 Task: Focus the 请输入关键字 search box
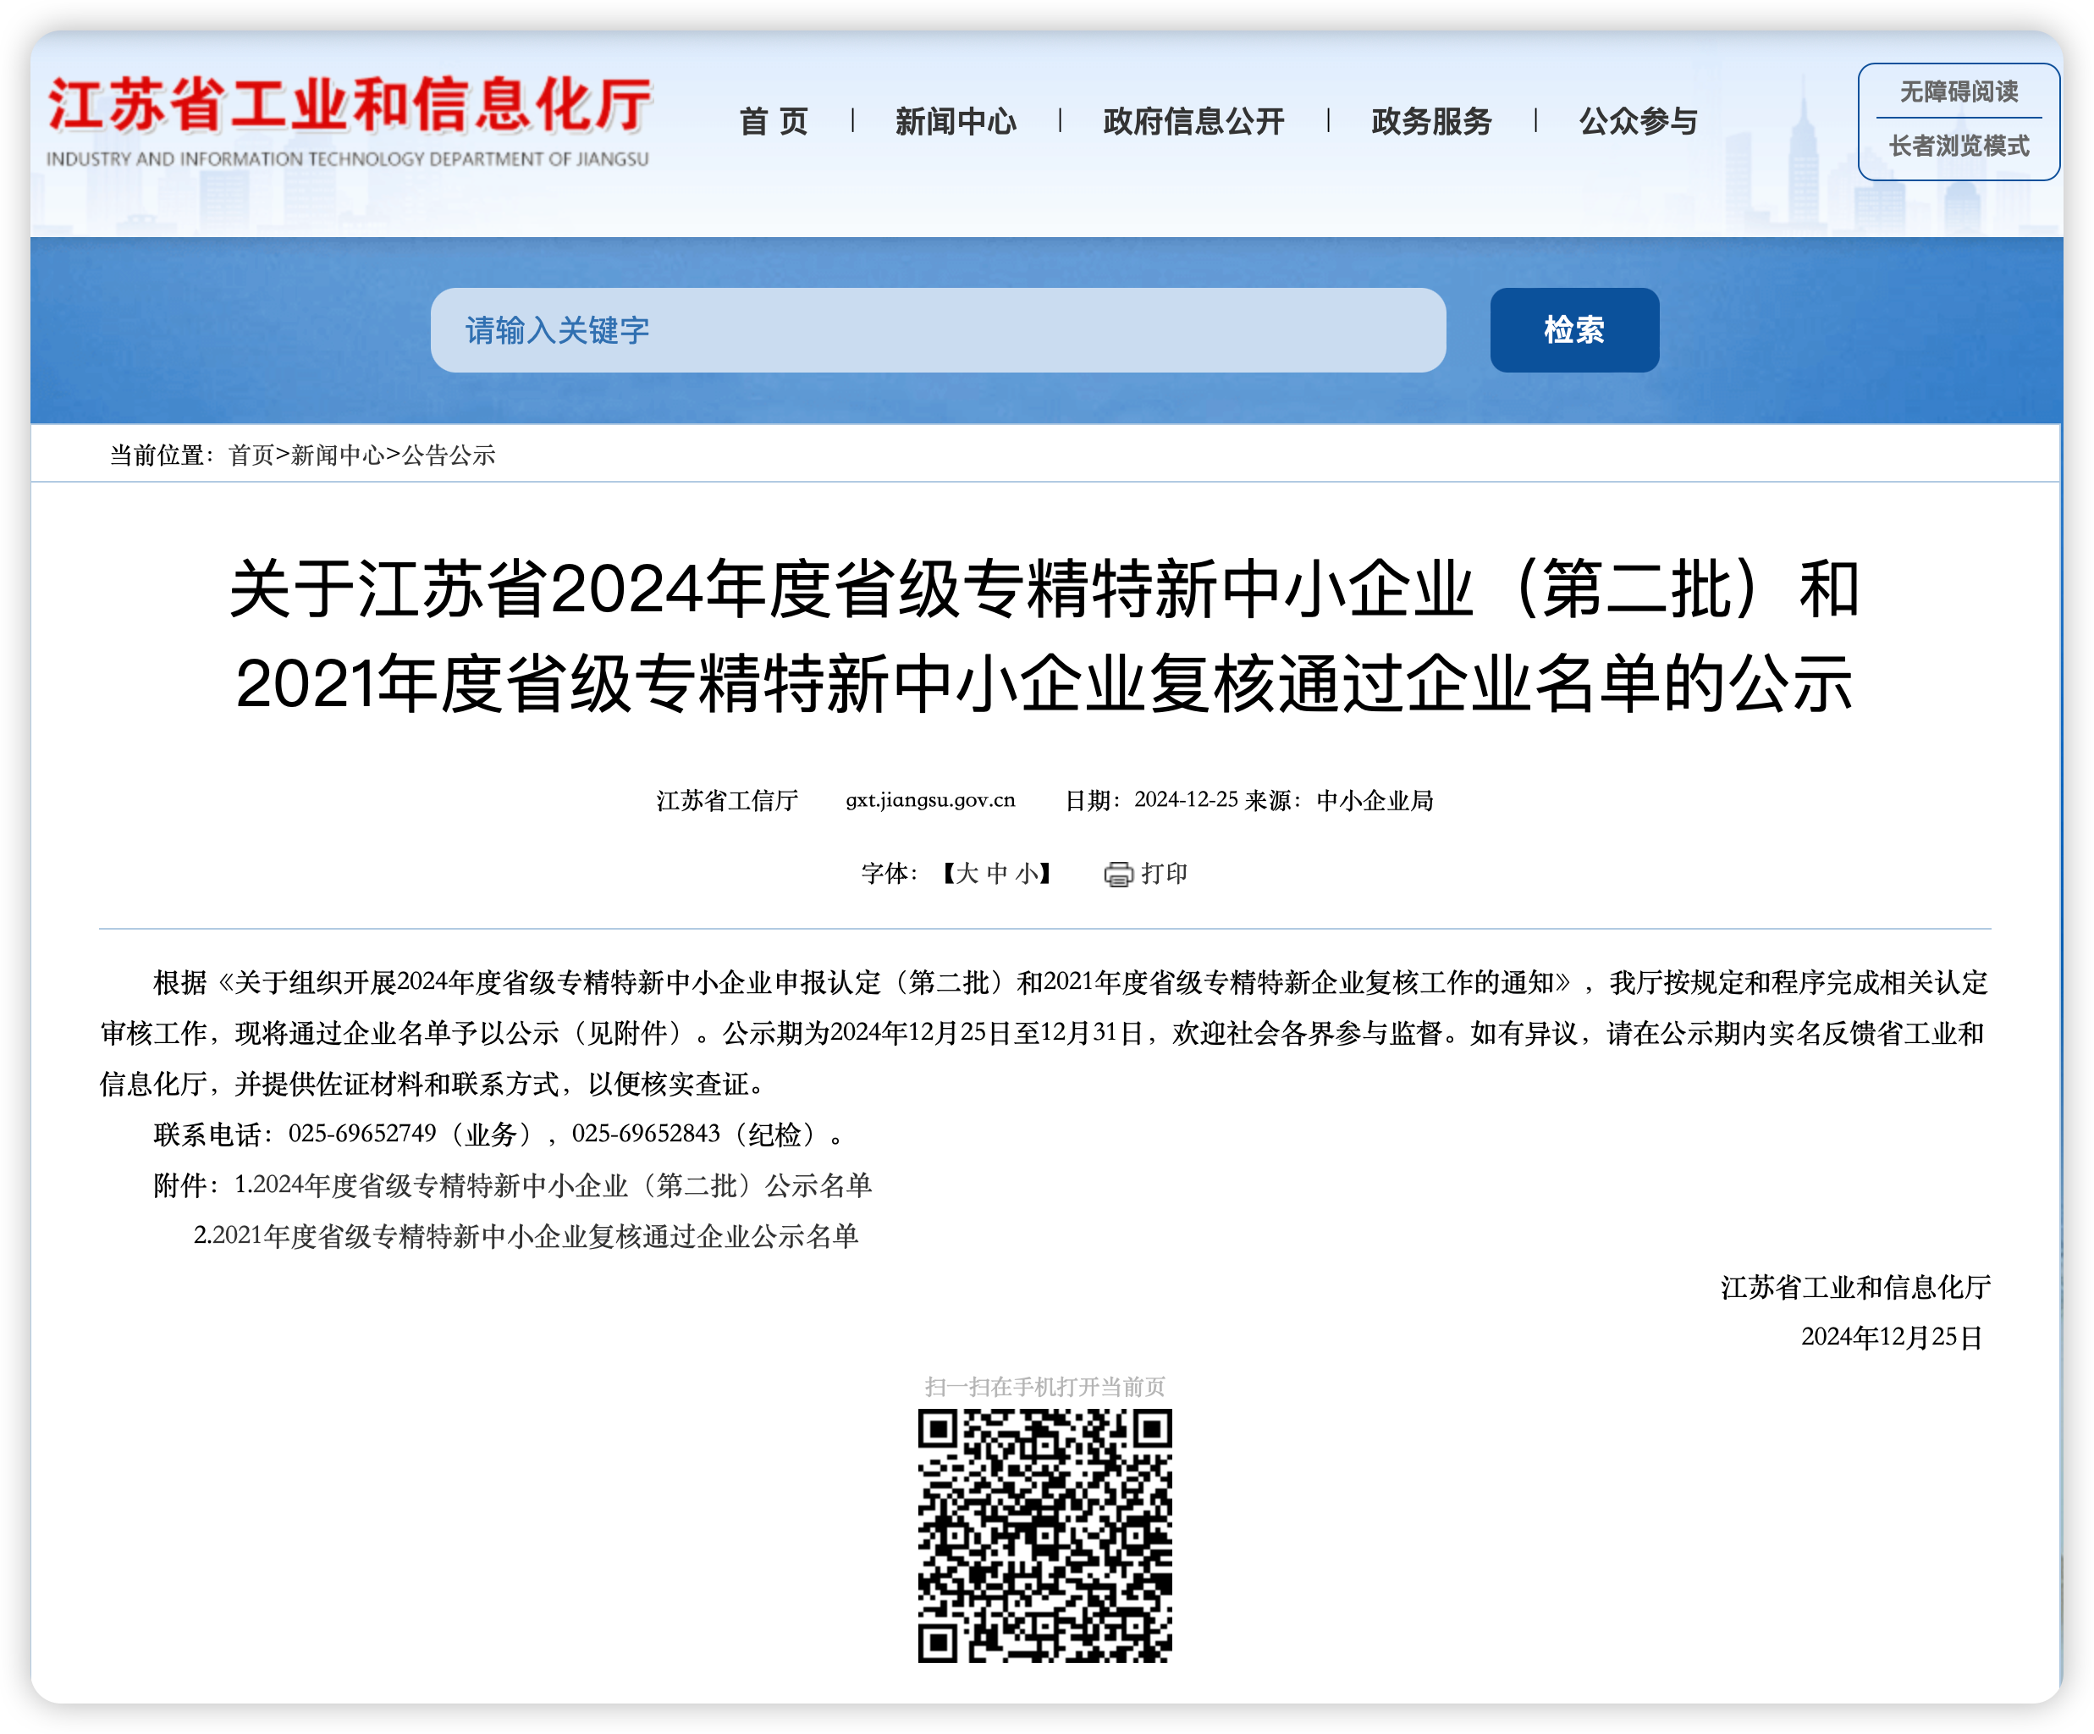[937, 330]
